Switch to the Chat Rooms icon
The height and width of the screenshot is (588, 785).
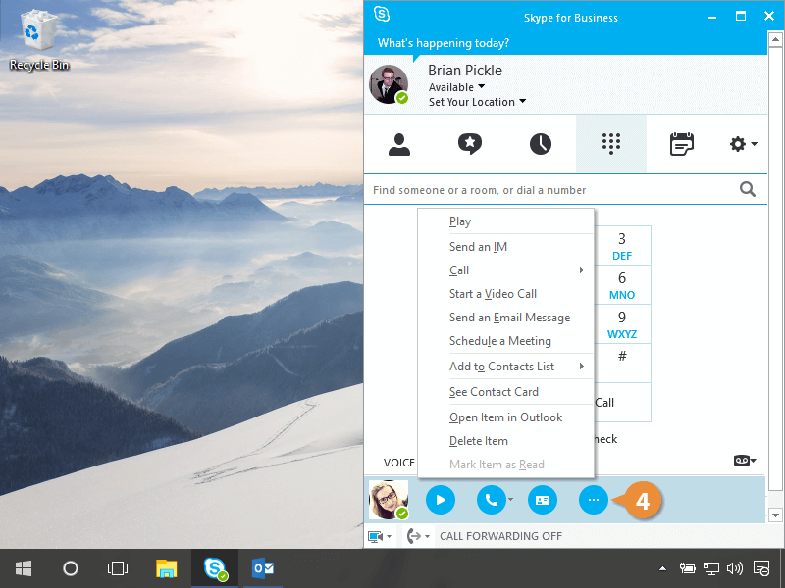[470, 145]
